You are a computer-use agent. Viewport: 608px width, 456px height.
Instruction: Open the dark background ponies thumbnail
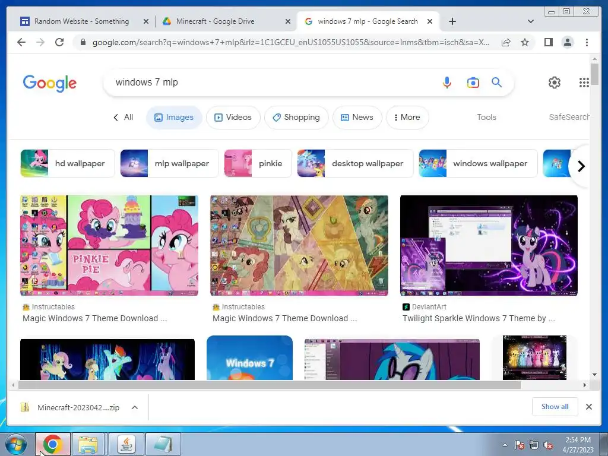pyautogui.click(x=107, y=359)
